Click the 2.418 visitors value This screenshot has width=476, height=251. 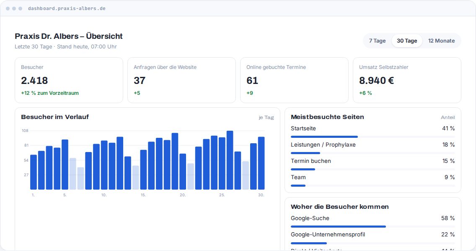click(x=34, y=81)
